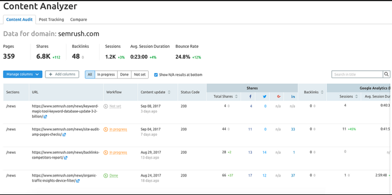Click the Facebook shares column icon
The width and height of the screenshot is (392, 195).
click(x=250, y=97)
